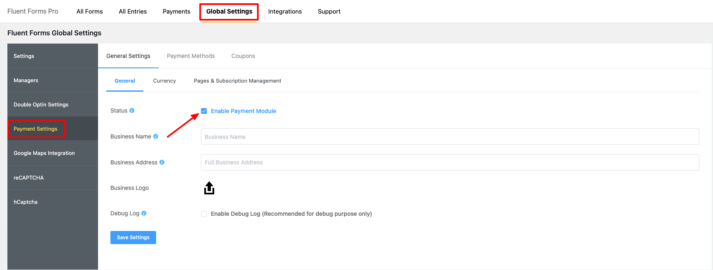Screen dimensions: 713x270
Task: Enable the Debug Log checkbox
Action: pyautogui.click(x=204, y=214)
